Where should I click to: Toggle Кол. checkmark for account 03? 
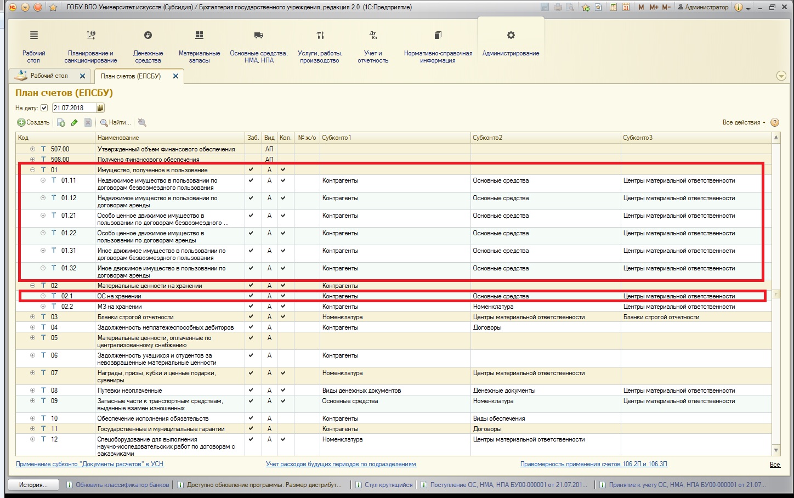pyautogui.click(x=283, y=317)
